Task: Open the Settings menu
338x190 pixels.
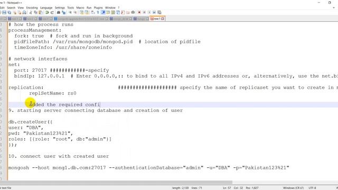Action: [x=60, y=8]
